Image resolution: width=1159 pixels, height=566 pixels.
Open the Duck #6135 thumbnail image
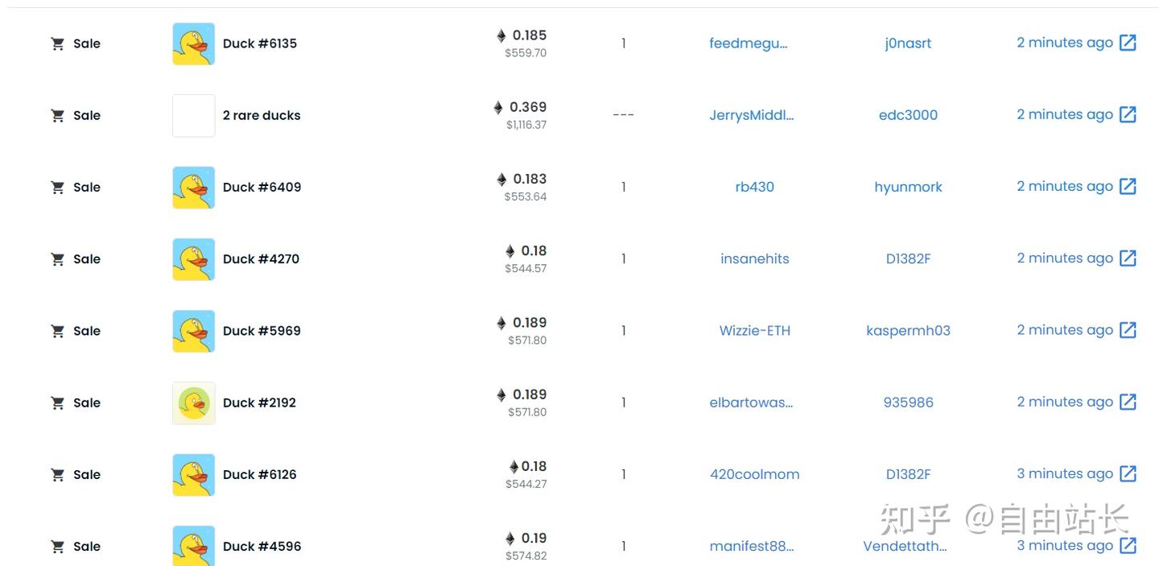[193, 43]
